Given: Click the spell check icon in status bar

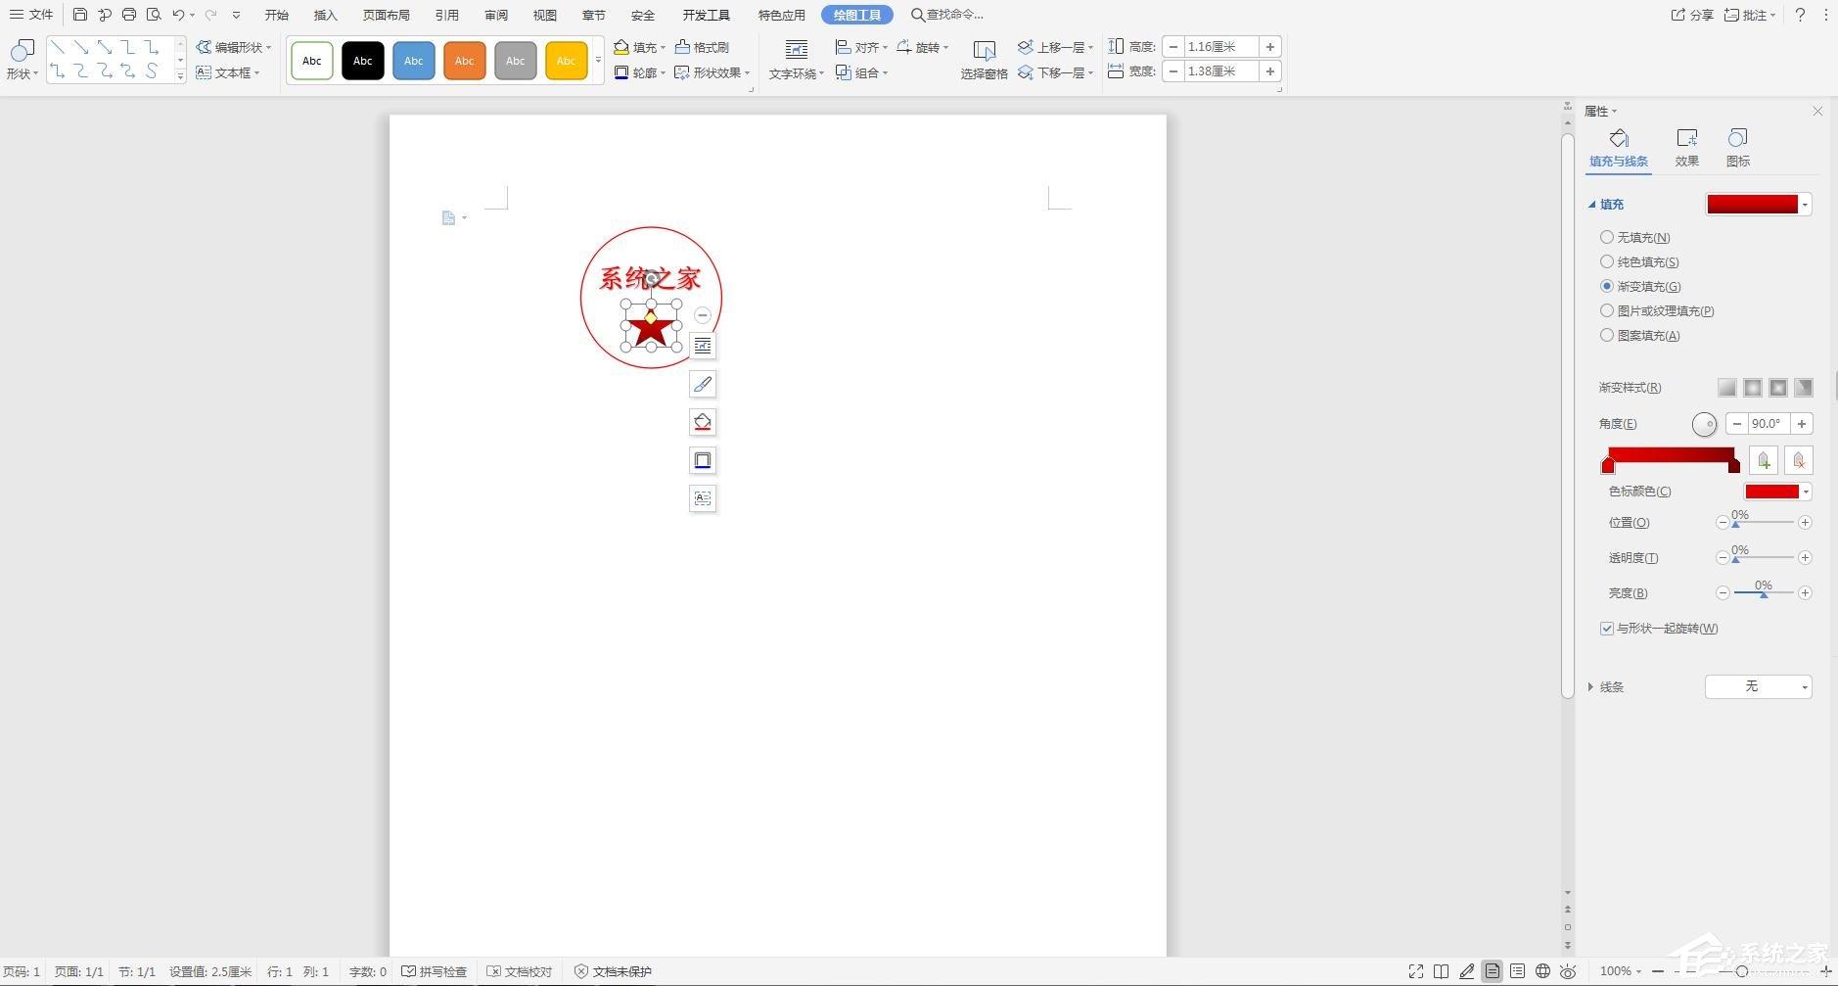Looking at the screenshot, I should point(410,970).
